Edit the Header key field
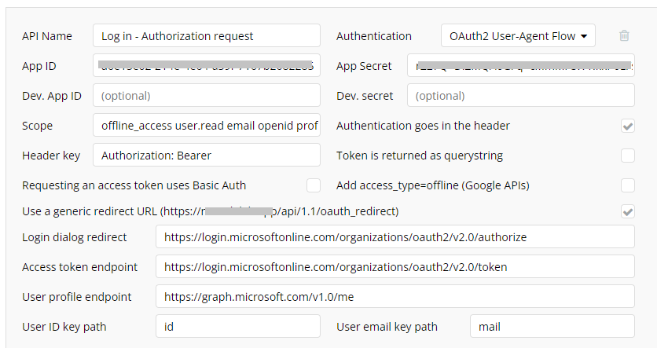Viewport: 657px width, 348px height. point(207,155)
